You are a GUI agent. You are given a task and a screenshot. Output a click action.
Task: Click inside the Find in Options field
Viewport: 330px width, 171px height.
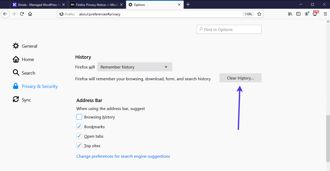click(229, 29)
